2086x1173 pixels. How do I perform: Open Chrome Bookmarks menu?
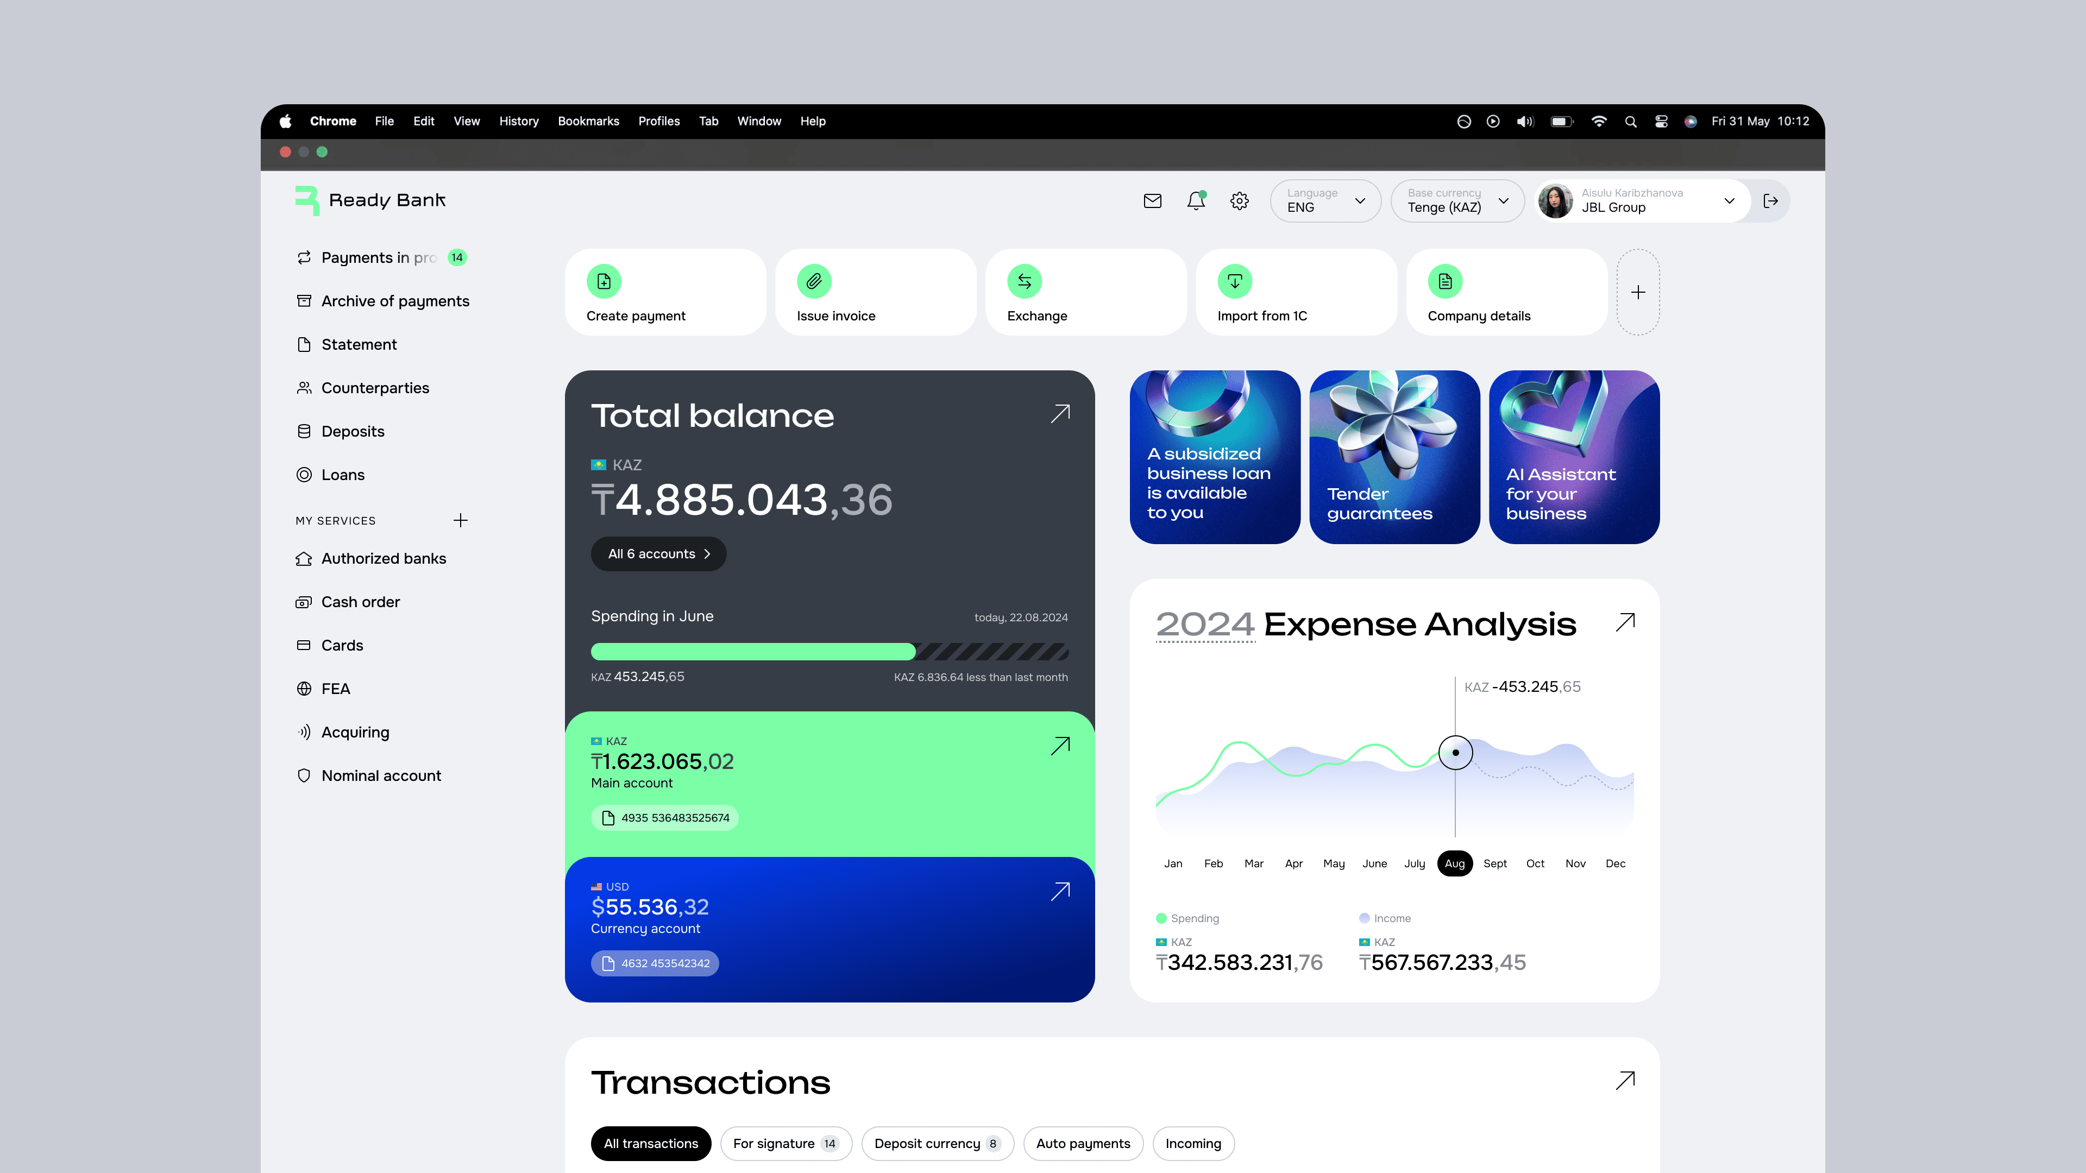(588, 122)
